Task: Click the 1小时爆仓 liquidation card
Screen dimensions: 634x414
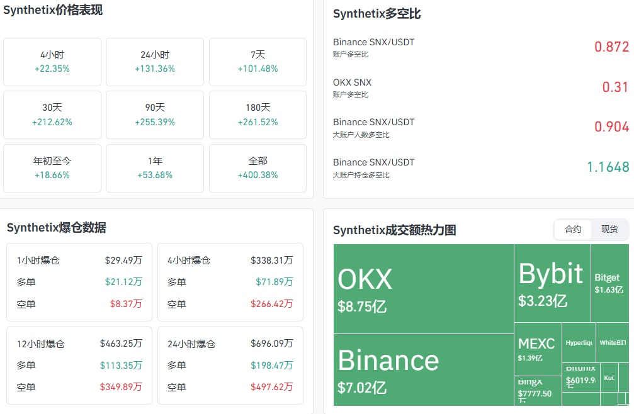Action: [79, 282]
